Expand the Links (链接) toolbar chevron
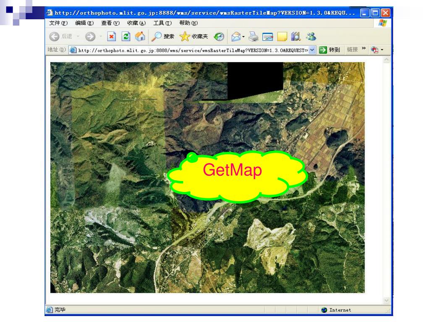The width and height of the screenshot is (430, 322). (x=364, y=49)
